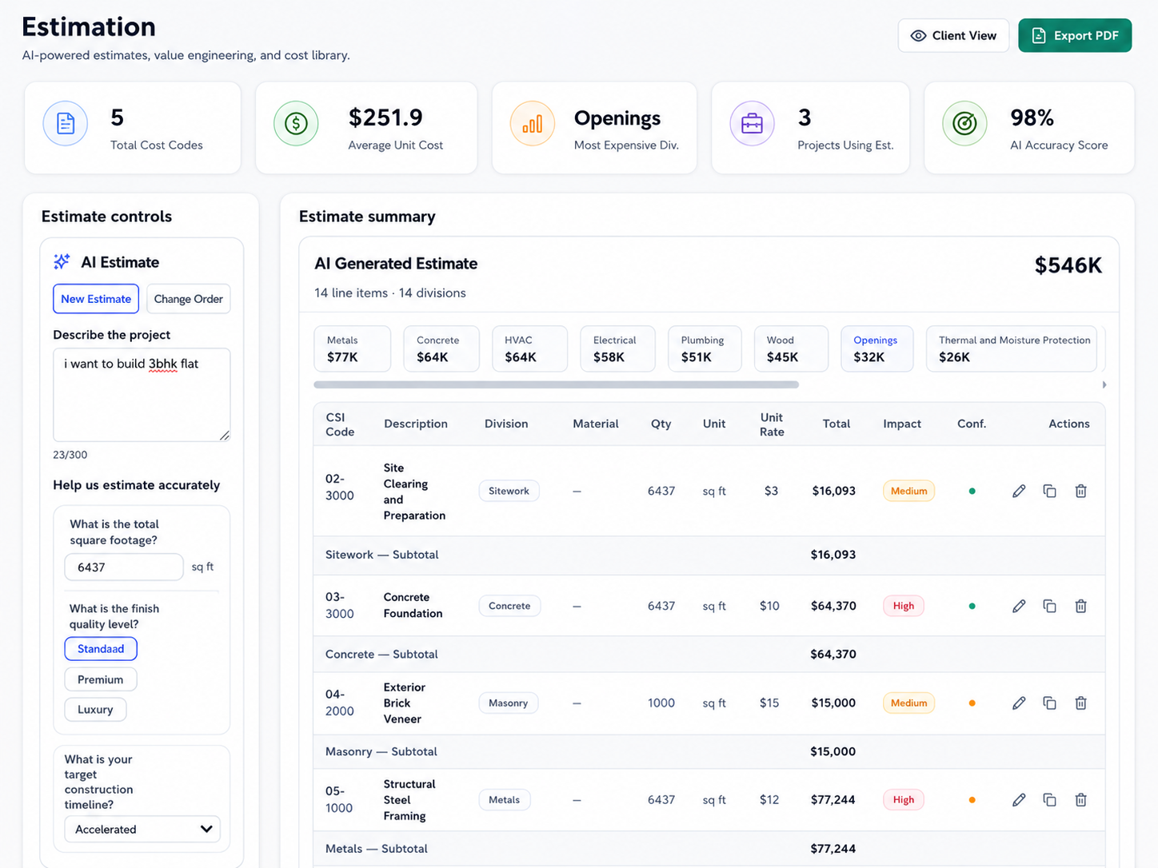
Task: Switch to the New Estimate tab
Action: 96,299
